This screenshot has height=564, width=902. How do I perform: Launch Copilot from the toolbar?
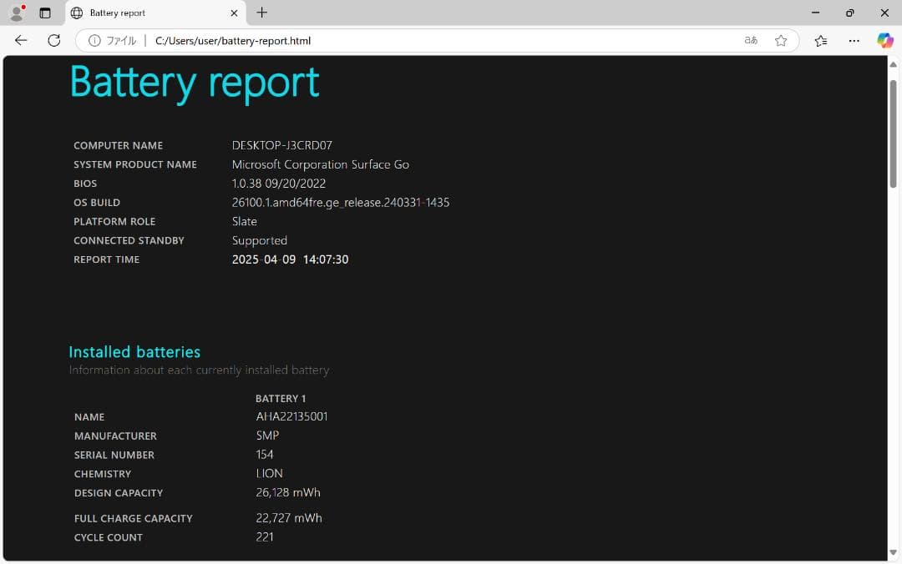point(884,40)
